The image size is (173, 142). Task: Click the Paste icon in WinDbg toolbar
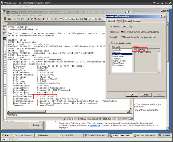click(22, 19)
